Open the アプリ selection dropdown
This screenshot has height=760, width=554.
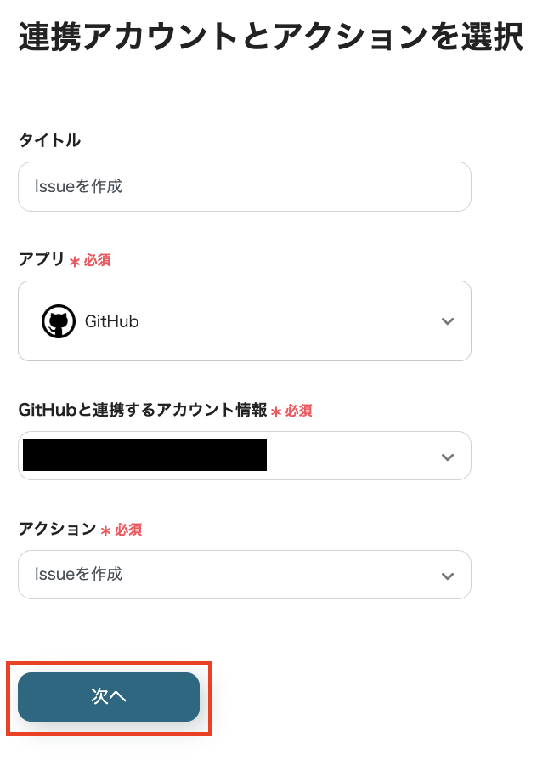click(245, 320)
